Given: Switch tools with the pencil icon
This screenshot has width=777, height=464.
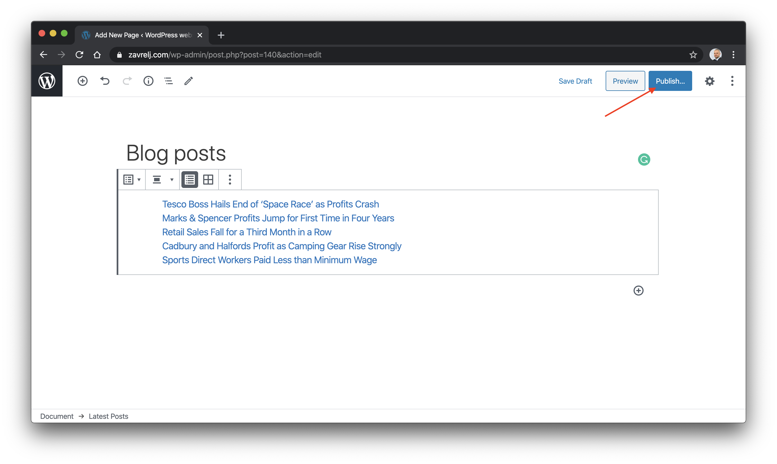Looking at the screenshot, I should tap(189, 81).
